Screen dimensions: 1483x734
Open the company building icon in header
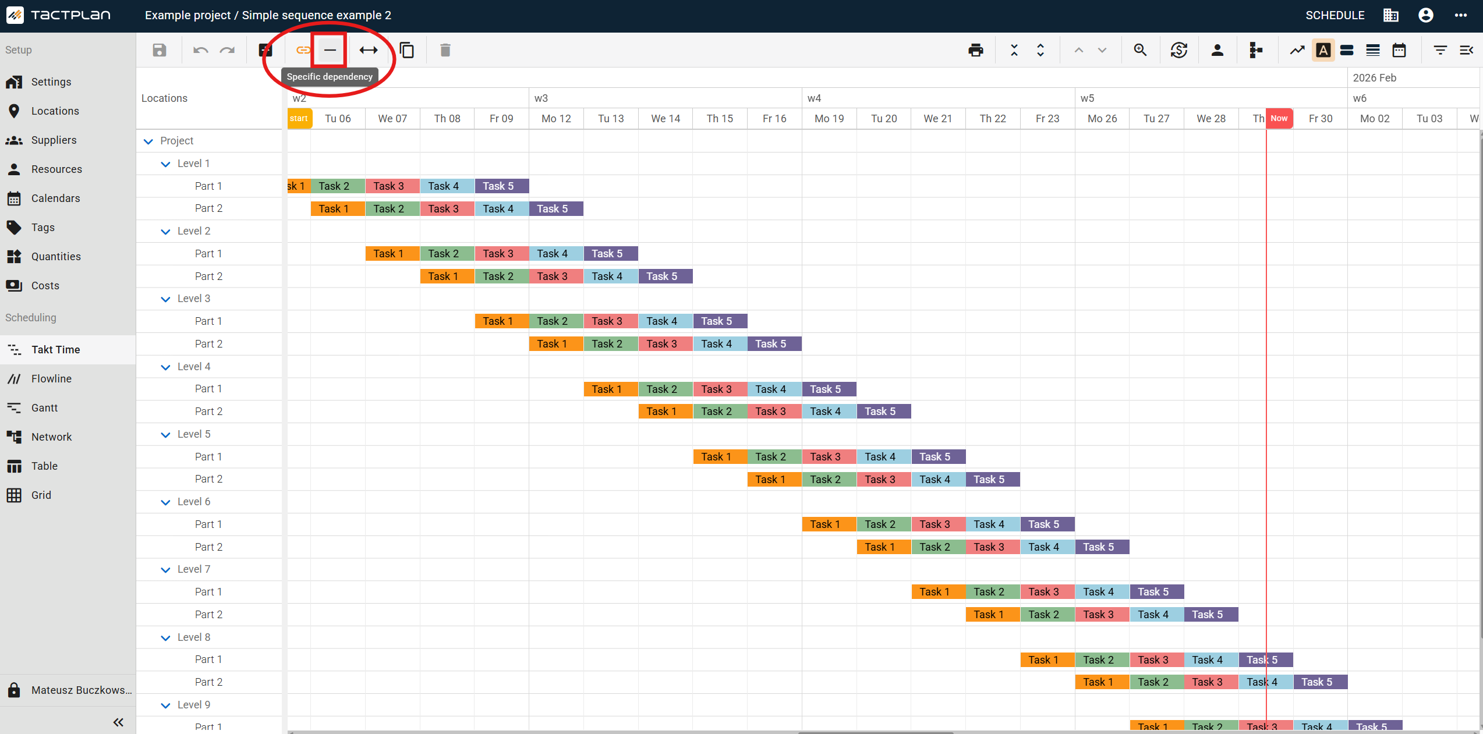(x=1391, y=15)
